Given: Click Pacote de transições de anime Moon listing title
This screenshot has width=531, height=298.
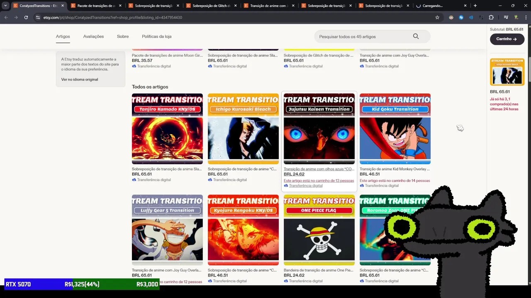Looking at the screenshot, I should pyautogui.click(x=167, y=55).
